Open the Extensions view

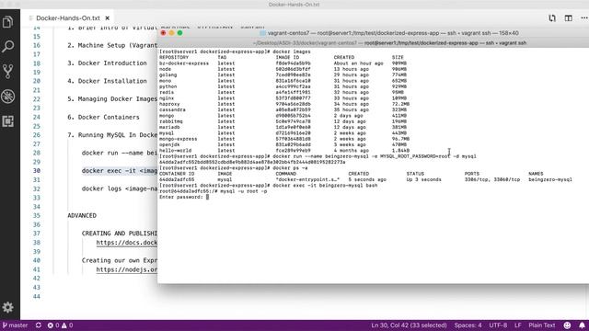[x=8, y=121]
